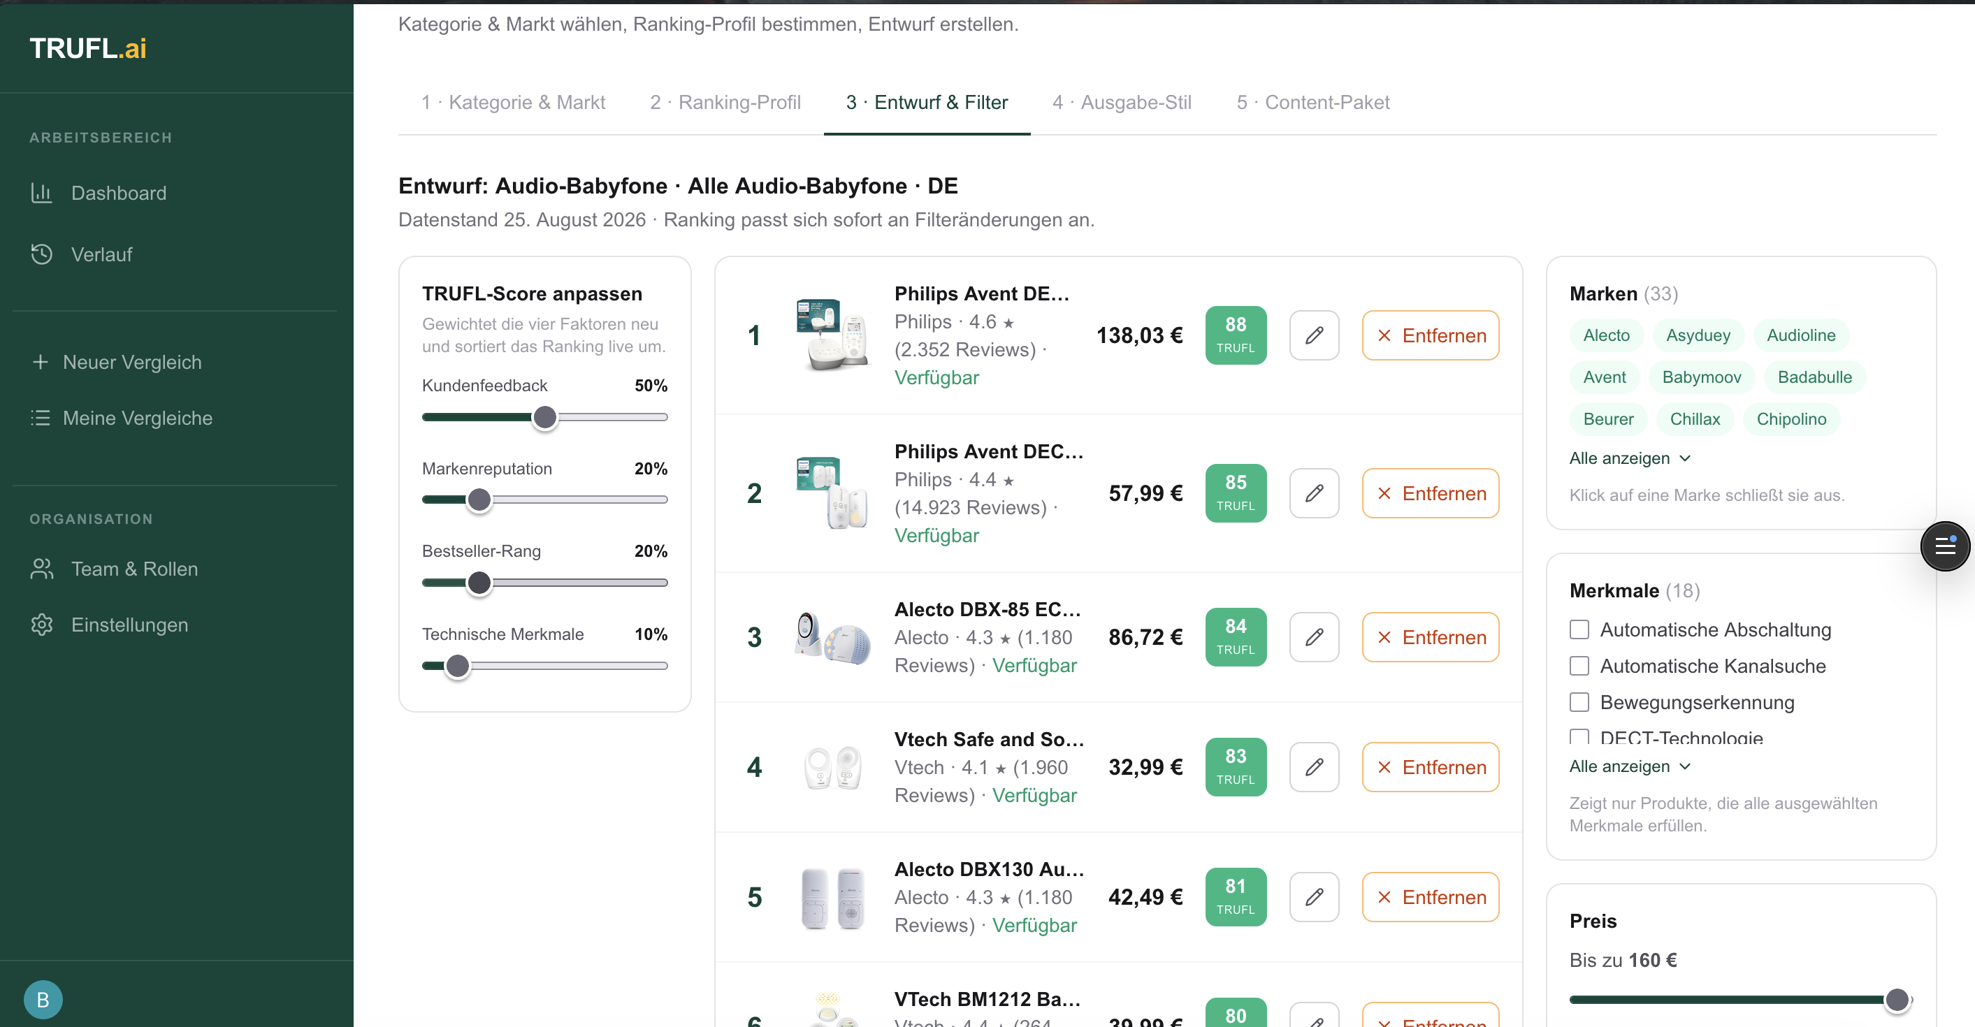Viewport: 1975px width, 1027px height.
Task: Click the Einstellungen gear icon
Action: coord(41,625)
